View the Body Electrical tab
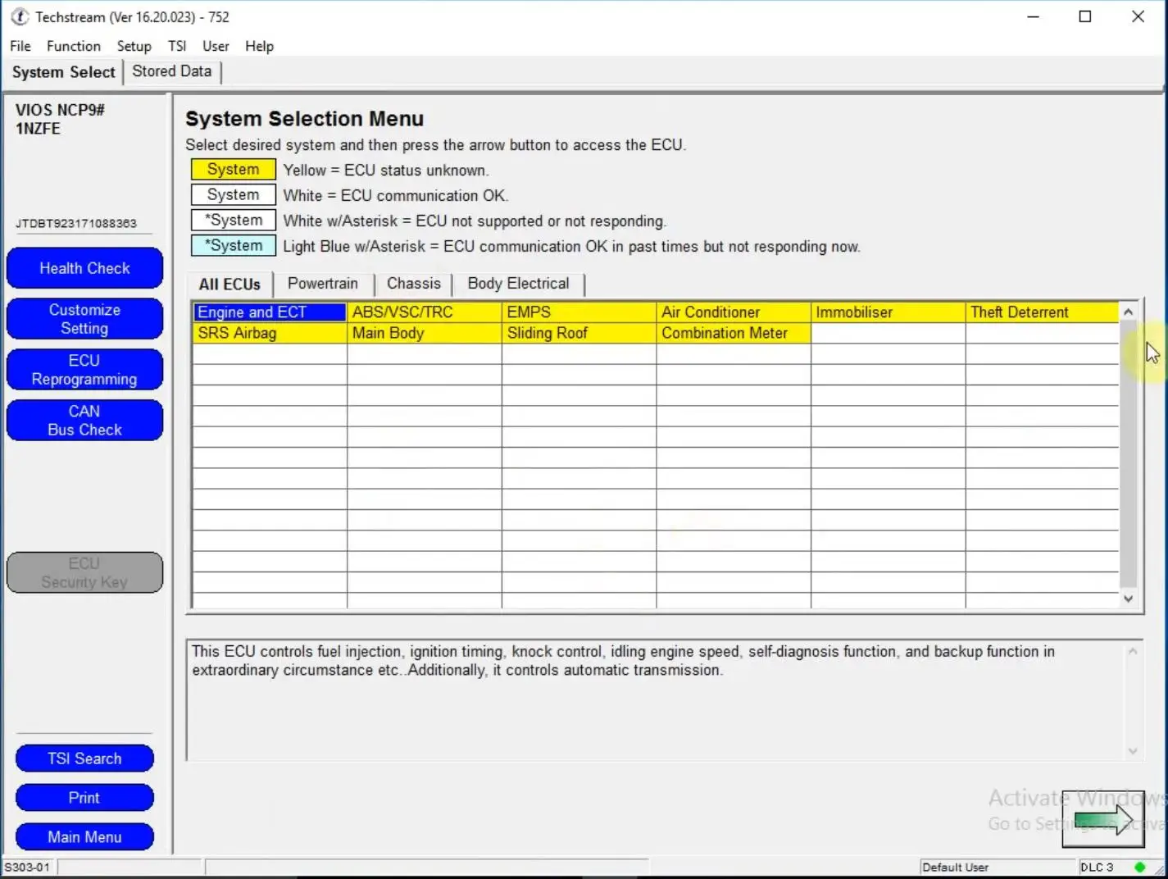 [x=518, y=284]
